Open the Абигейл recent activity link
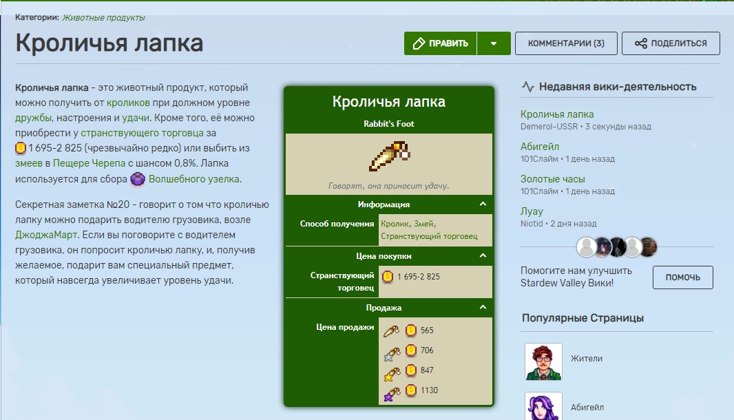 click(540, 147)
